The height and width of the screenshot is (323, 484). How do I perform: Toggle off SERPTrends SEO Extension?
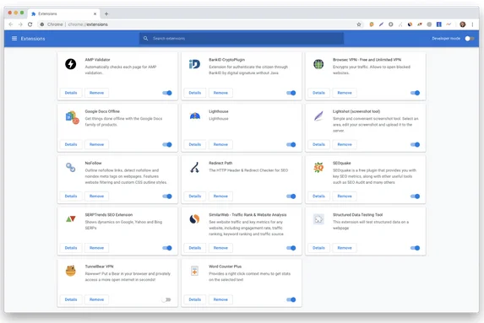167,248
